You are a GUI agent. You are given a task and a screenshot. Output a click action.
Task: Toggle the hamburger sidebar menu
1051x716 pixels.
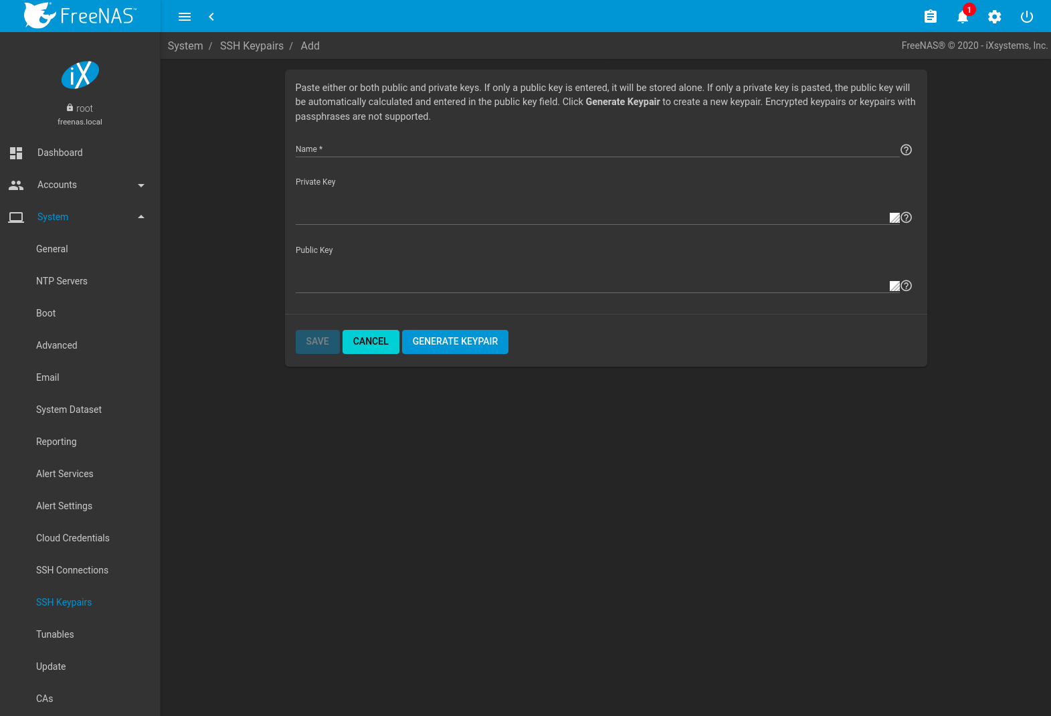pos(185,17)
